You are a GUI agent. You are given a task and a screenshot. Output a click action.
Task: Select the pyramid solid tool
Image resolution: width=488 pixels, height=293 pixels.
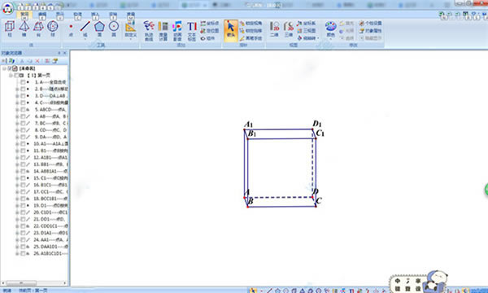pos(24,28)
